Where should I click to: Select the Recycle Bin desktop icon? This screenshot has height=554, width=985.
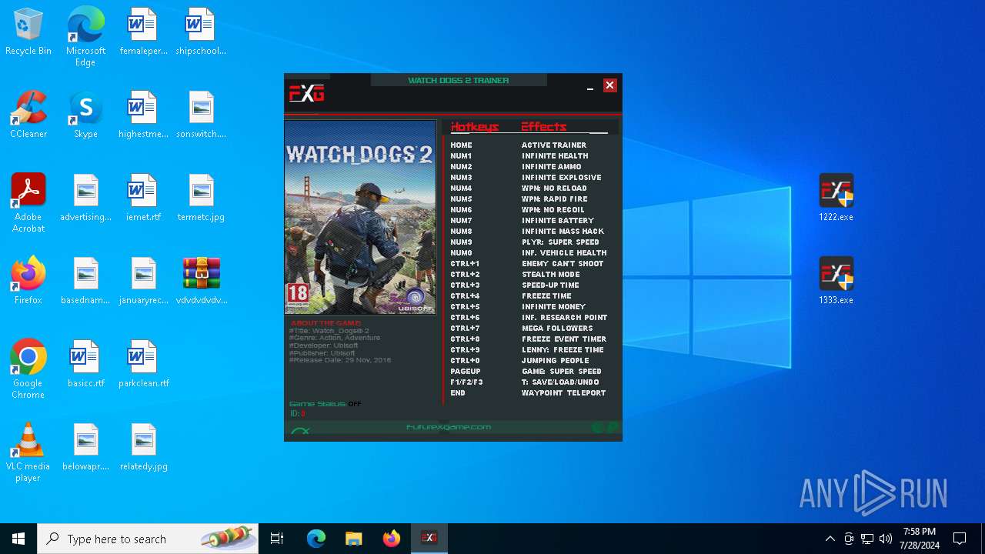[28, 32]
